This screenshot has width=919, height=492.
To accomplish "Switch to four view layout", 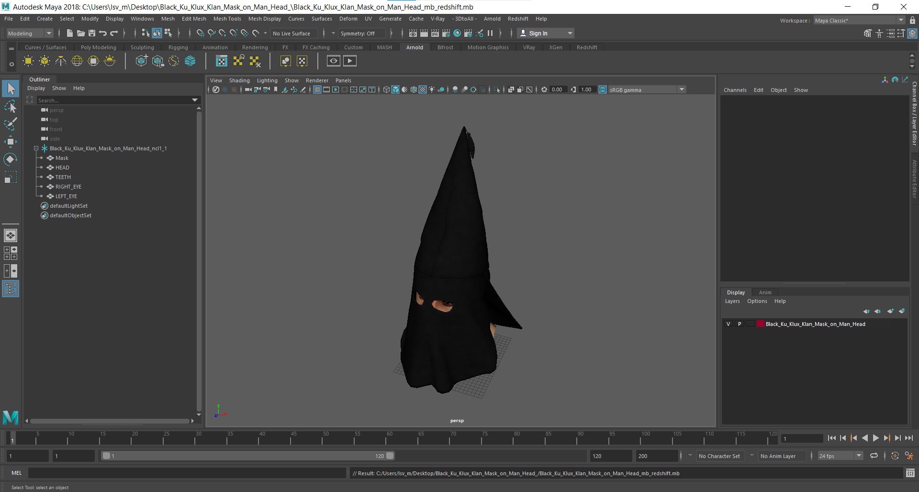I will coord(11,253).
